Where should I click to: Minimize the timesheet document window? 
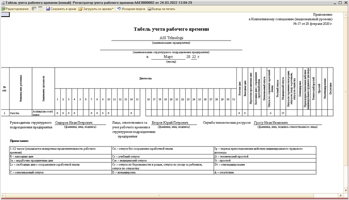click(x=335, y=2)
